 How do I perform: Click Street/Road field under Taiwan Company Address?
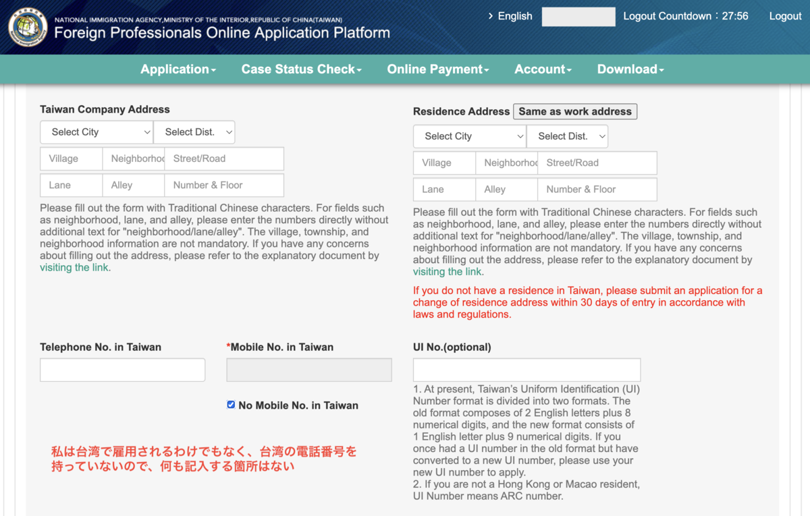point(224,159)
